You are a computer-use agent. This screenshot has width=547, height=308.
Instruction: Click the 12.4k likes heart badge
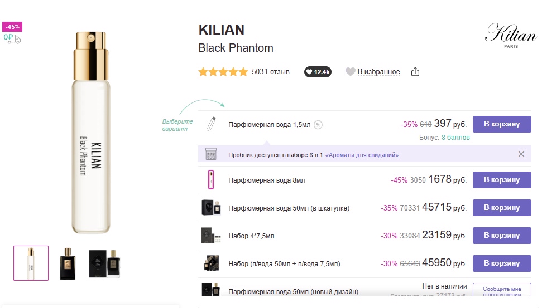318,72
